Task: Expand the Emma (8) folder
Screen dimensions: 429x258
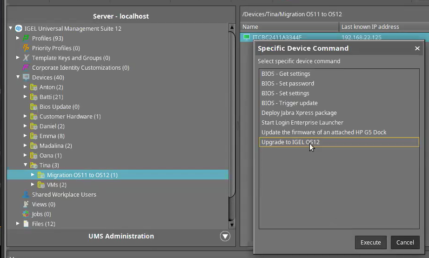Action: point(25,136)
